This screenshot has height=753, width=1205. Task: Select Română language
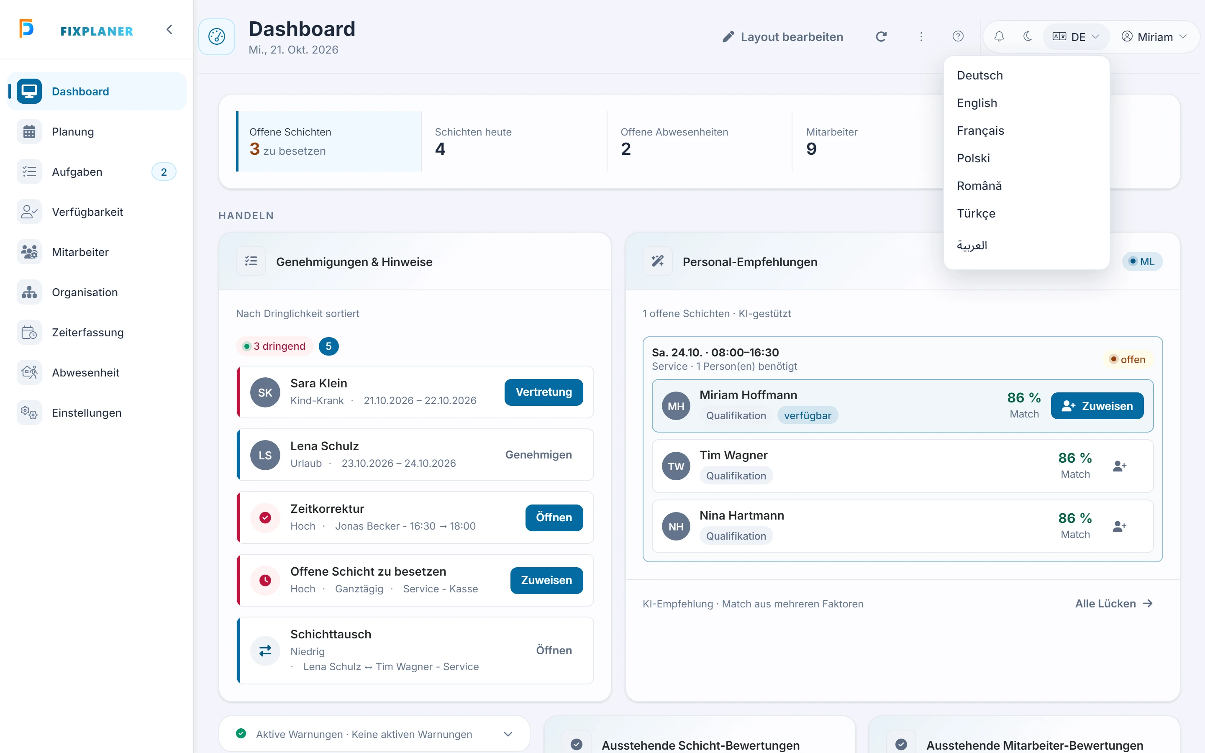click(x=1026, y=186)
